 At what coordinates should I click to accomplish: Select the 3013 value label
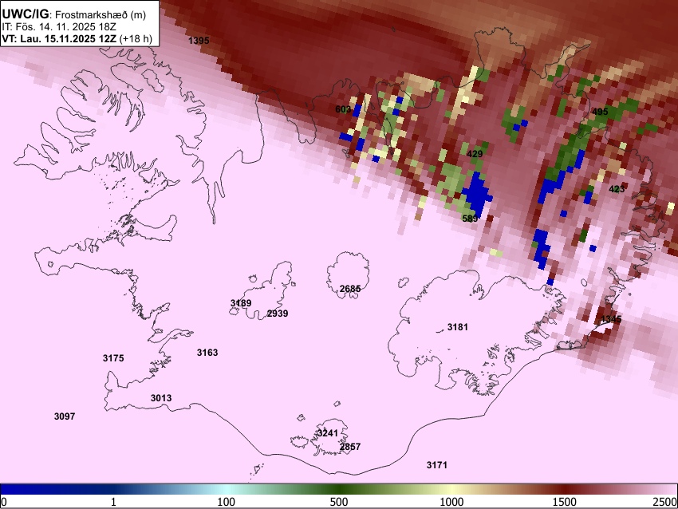coord(161,398)
